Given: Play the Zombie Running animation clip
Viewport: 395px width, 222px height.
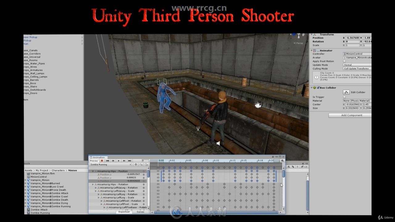Looking at the screenshot, I should tap(118, 161).
